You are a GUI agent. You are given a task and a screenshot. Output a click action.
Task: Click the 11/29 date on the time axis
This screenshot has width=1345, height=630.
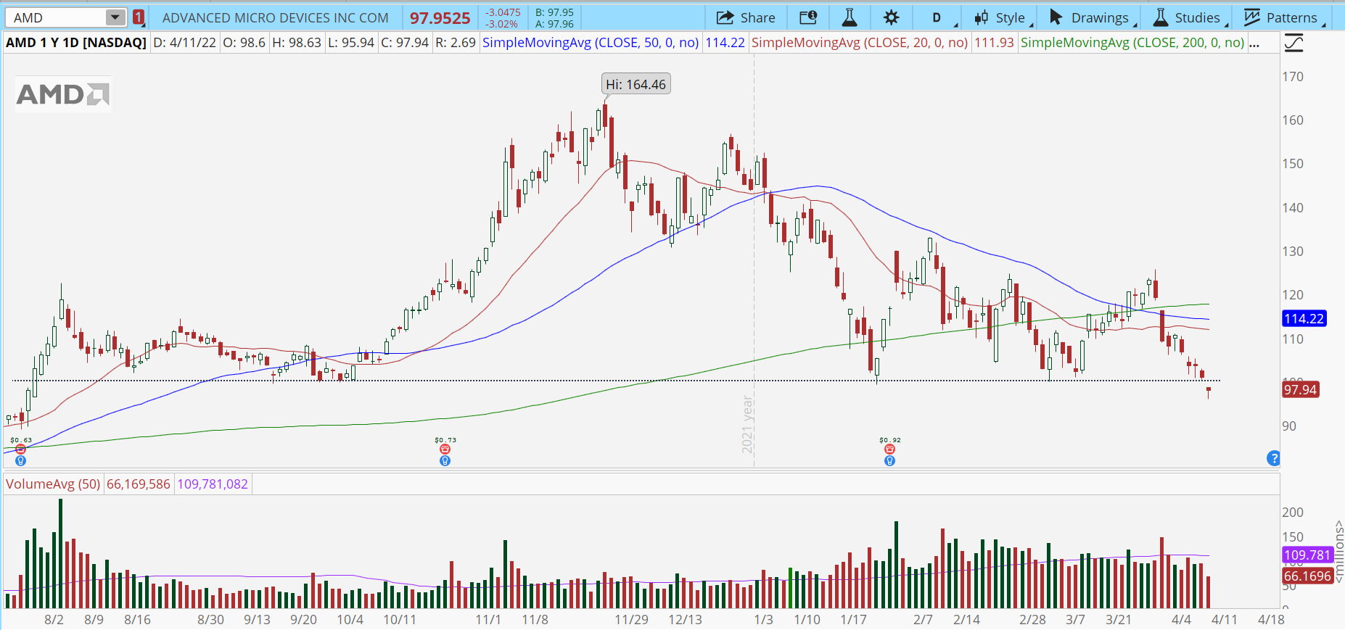coord(631,620)
